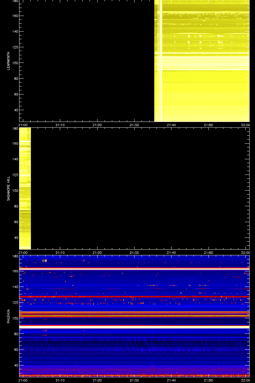Viewport: 255px width, 383px height.
Task: Click the thick white band in Palehua spectrogram
Action: click(x=134, y=327)
